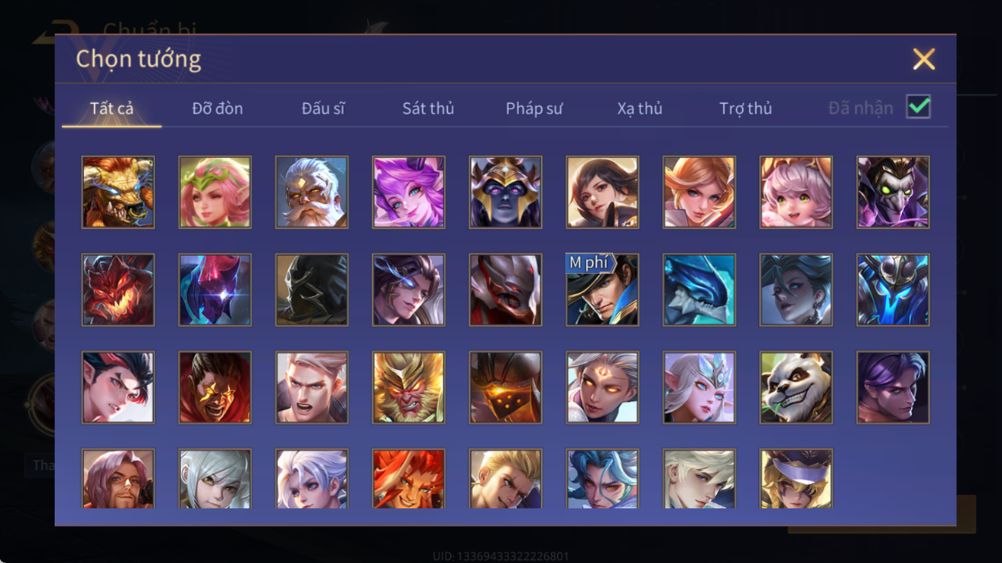Select the red flaming demon hero

click(118, 289)
